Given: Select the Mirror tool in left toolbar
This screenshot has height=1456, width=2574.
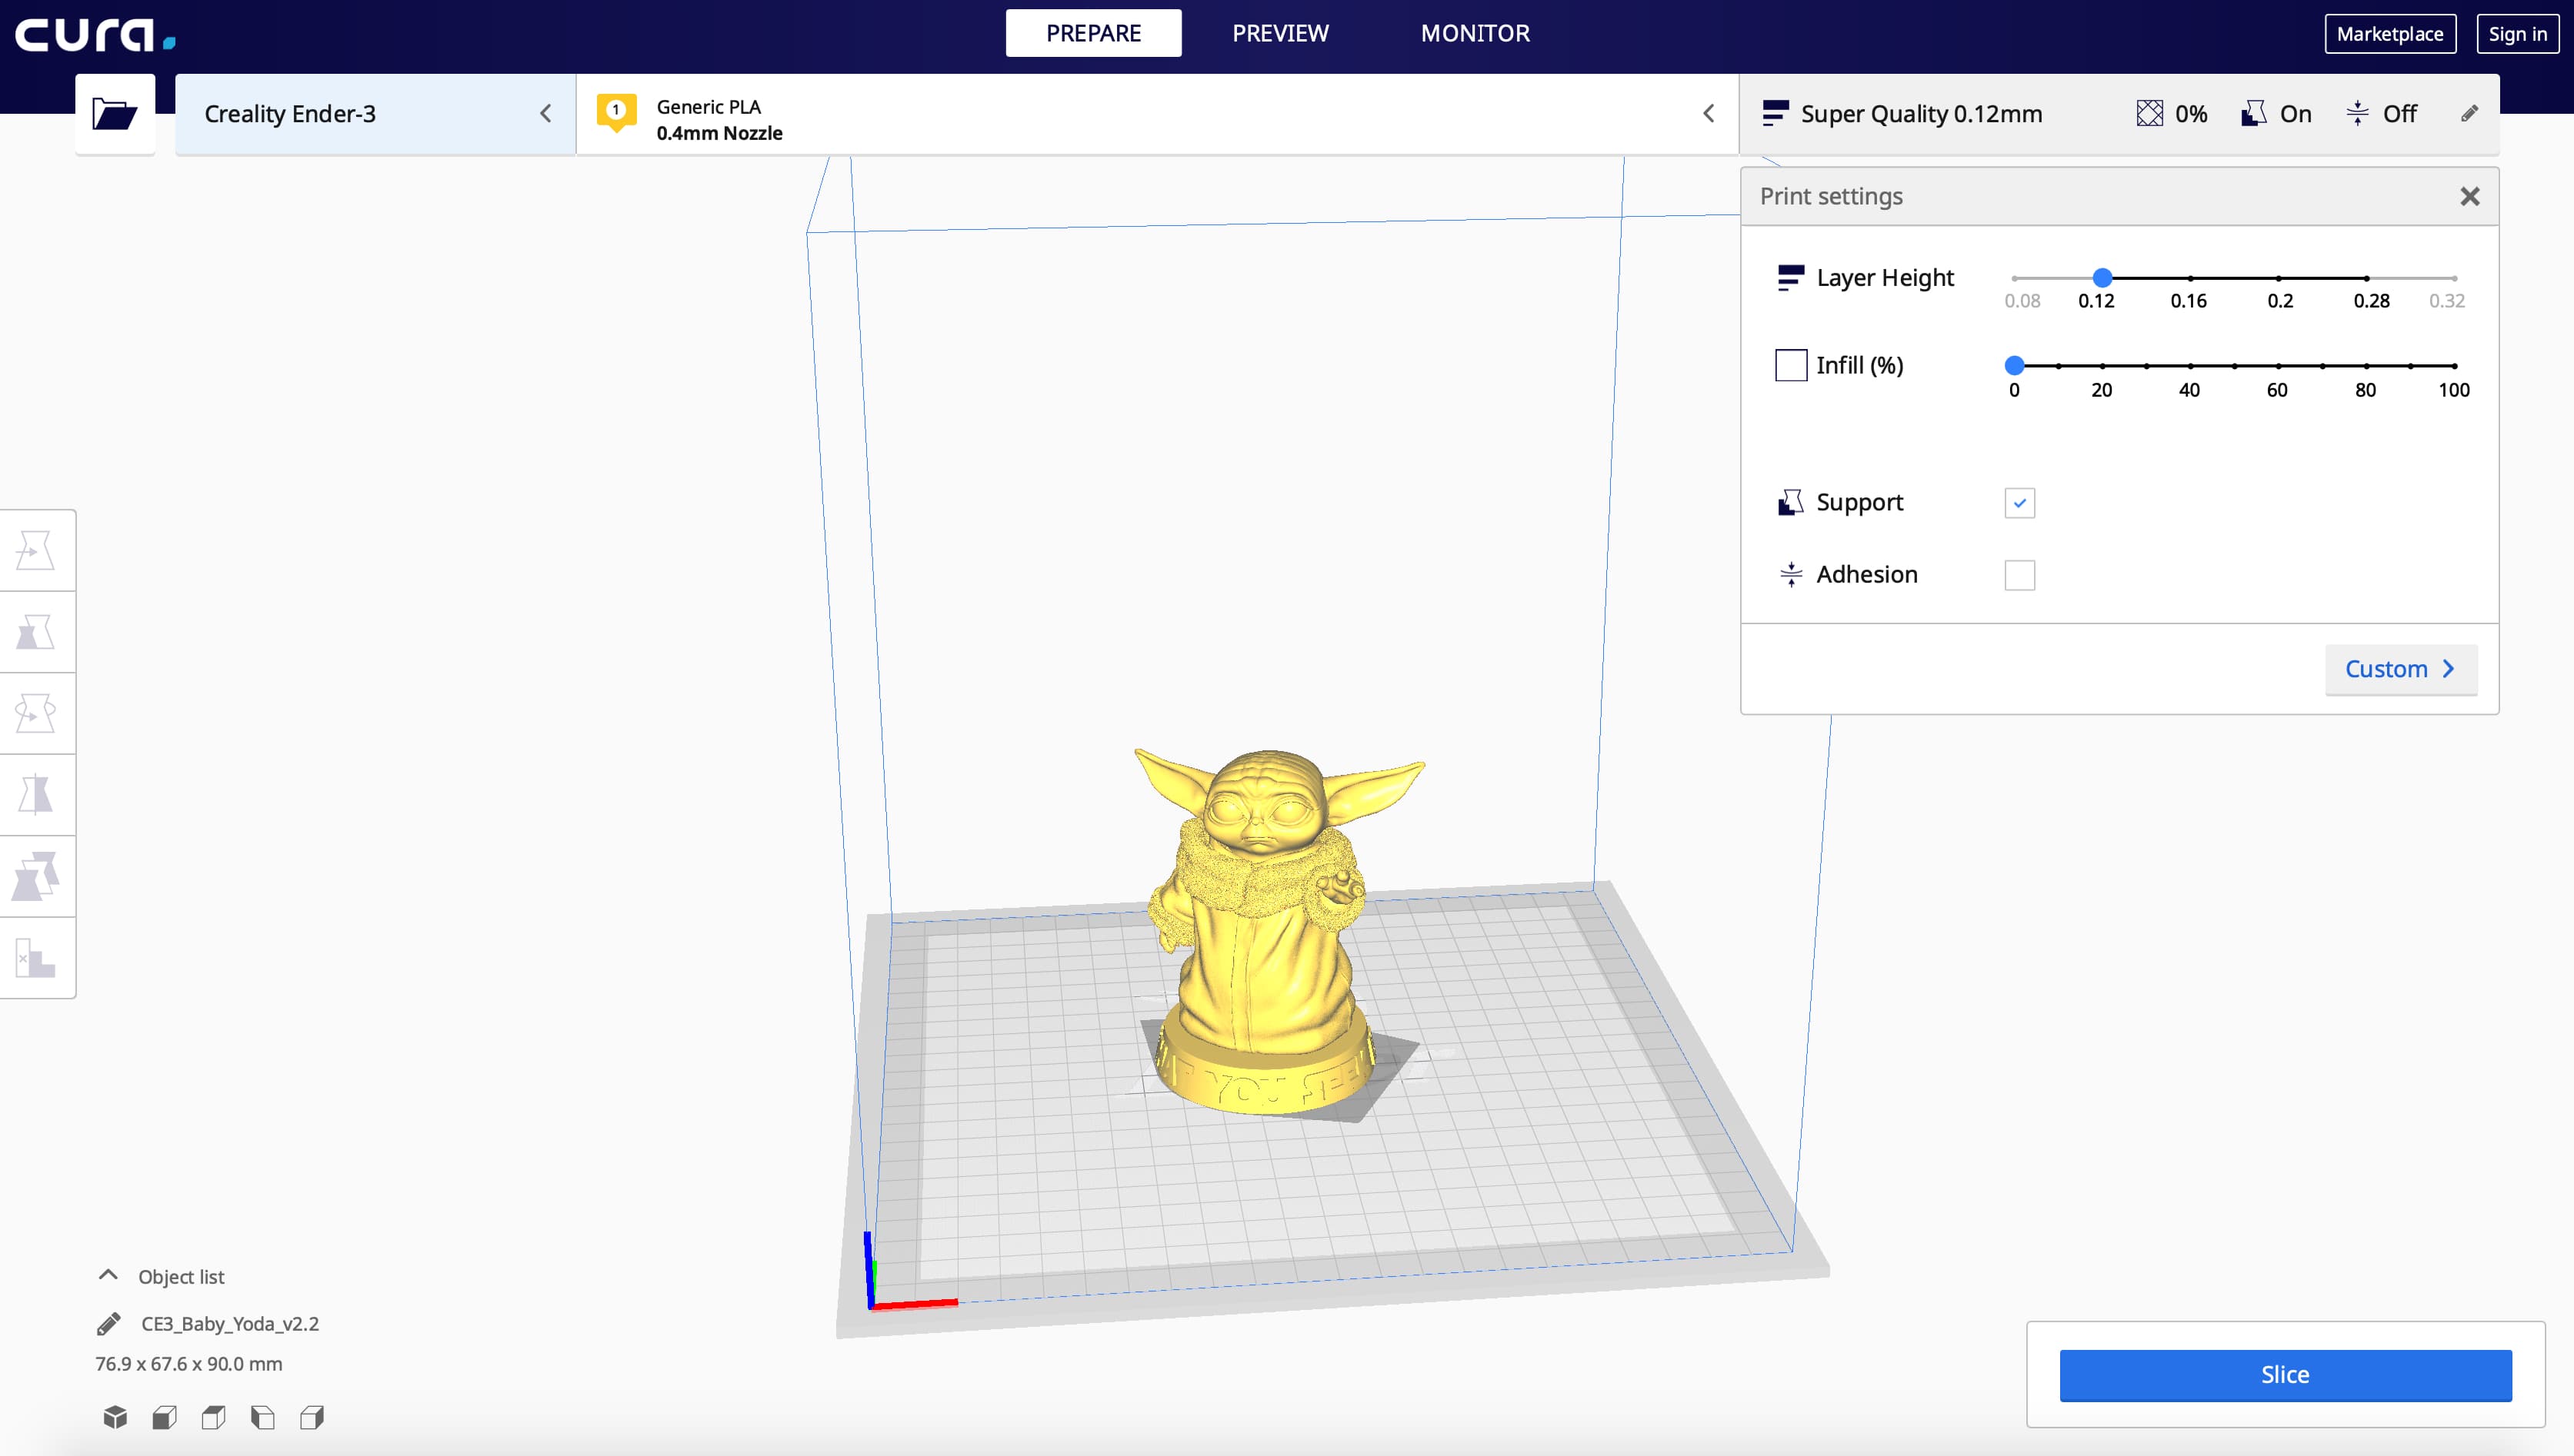Looking at the screenshot, I should pyautogui.click(x=36, y=795).
